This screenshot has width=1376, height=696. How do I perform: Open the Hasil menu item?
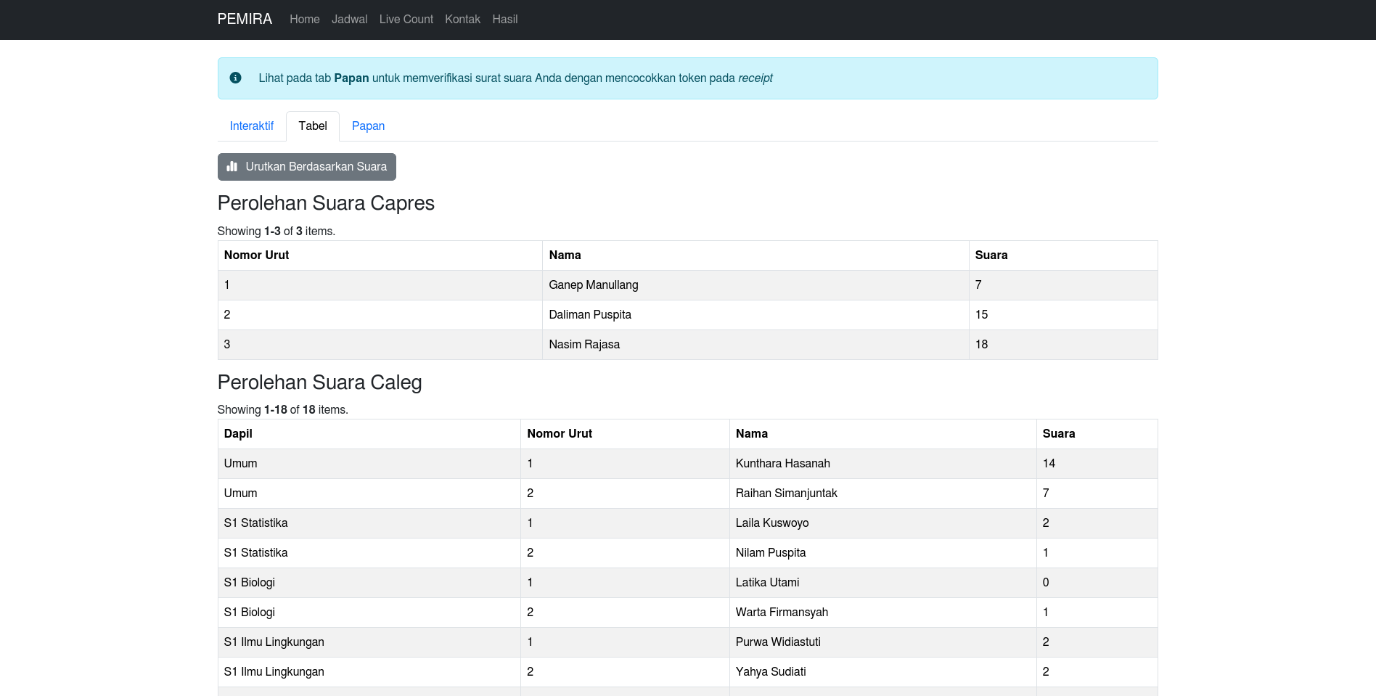[x=504, y=19]
